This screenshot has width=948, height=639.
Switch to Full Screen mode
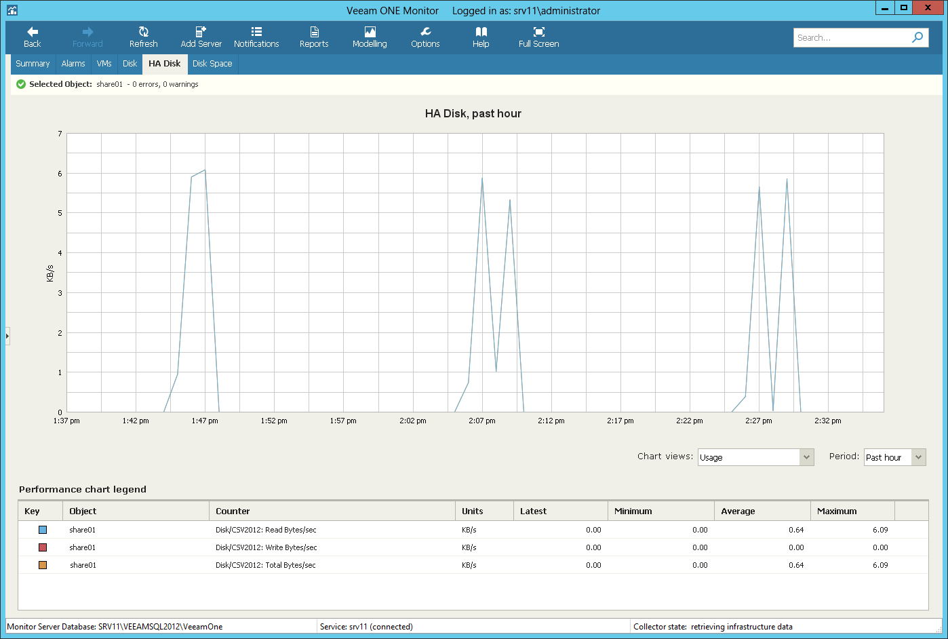coord(538,37)
